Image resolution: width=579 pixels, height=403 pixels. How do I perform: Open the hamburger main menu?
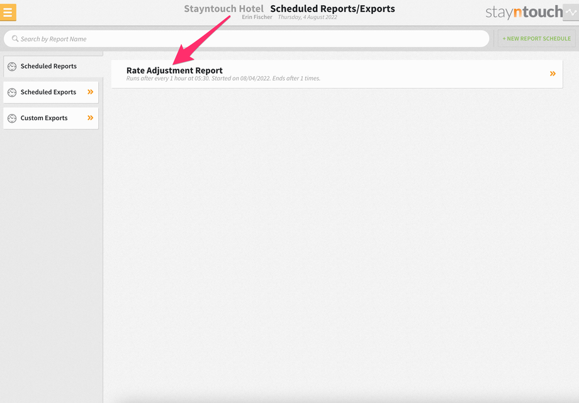pyautogui.click(x=8, y=12)
